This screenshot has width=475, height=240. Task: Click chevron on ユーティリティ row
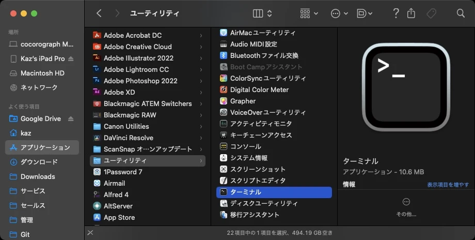201,161
